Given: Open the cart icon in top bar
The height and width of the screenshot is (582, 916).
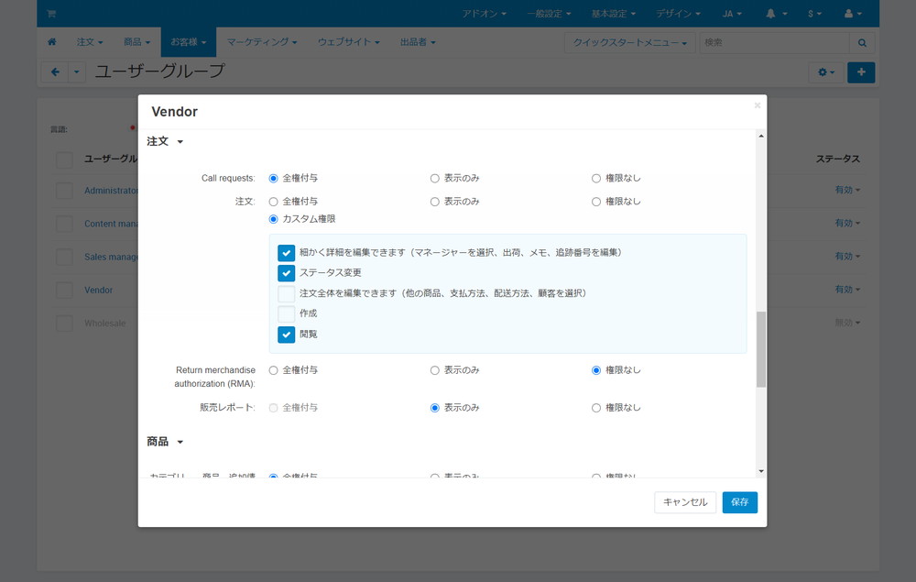Looking at the screenshot, I should tap(51, 14).
